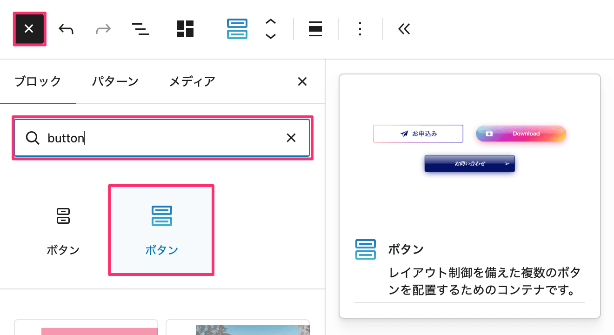Undo the last change

[66, 29]
